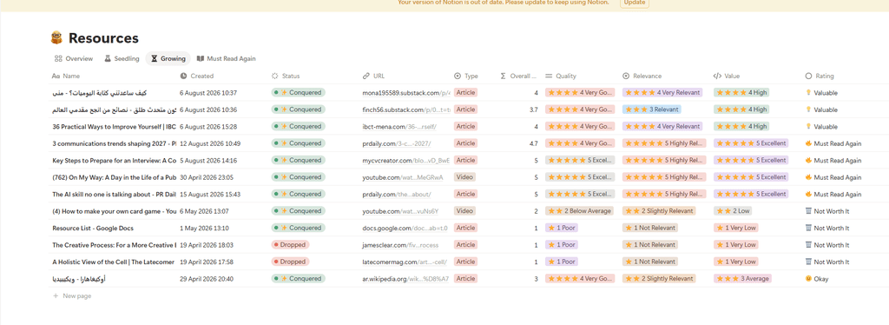The height and width of the screenshot is (325, 889).
Task: Open A Holistic View of the Cell page
Action: [114, 262]
